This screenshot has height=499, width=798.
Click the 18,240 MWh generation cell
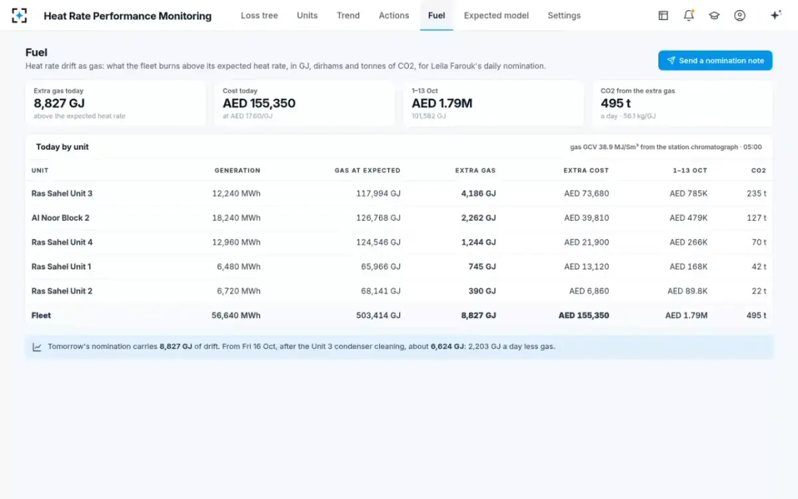[x=236, y=218]
